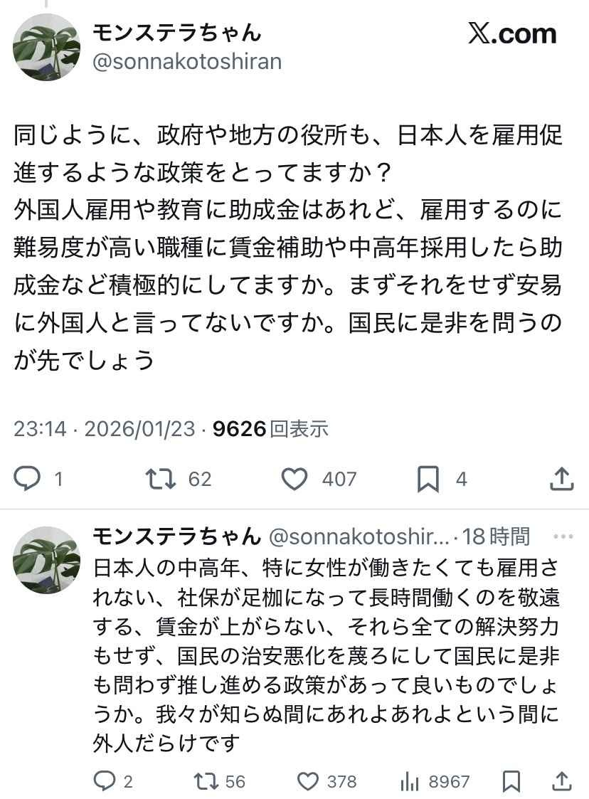This screenshot has height=799, width=589.
Task: Open the reply's Monstera avatar
Action: pos(47,560)
